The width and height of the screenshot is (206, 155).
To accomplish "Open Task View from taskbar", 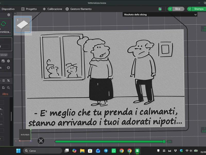I will tap(67, 151).
